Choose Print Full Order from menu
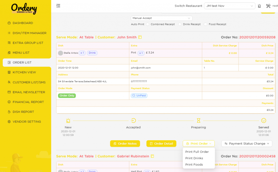The width and height of the screenshot is (278, 172). coord(197,152)
